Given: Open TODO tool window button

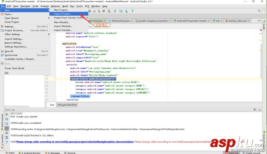Looking at the screenshot, I should pyautogui.click(x=10, y=153).
